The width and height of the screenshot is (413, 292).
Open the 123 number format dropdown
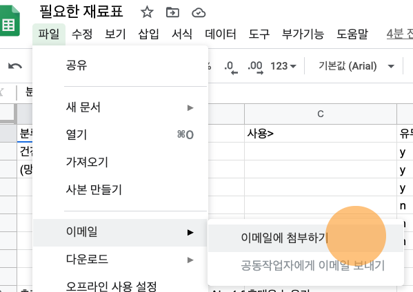click(x=283, y=66)
